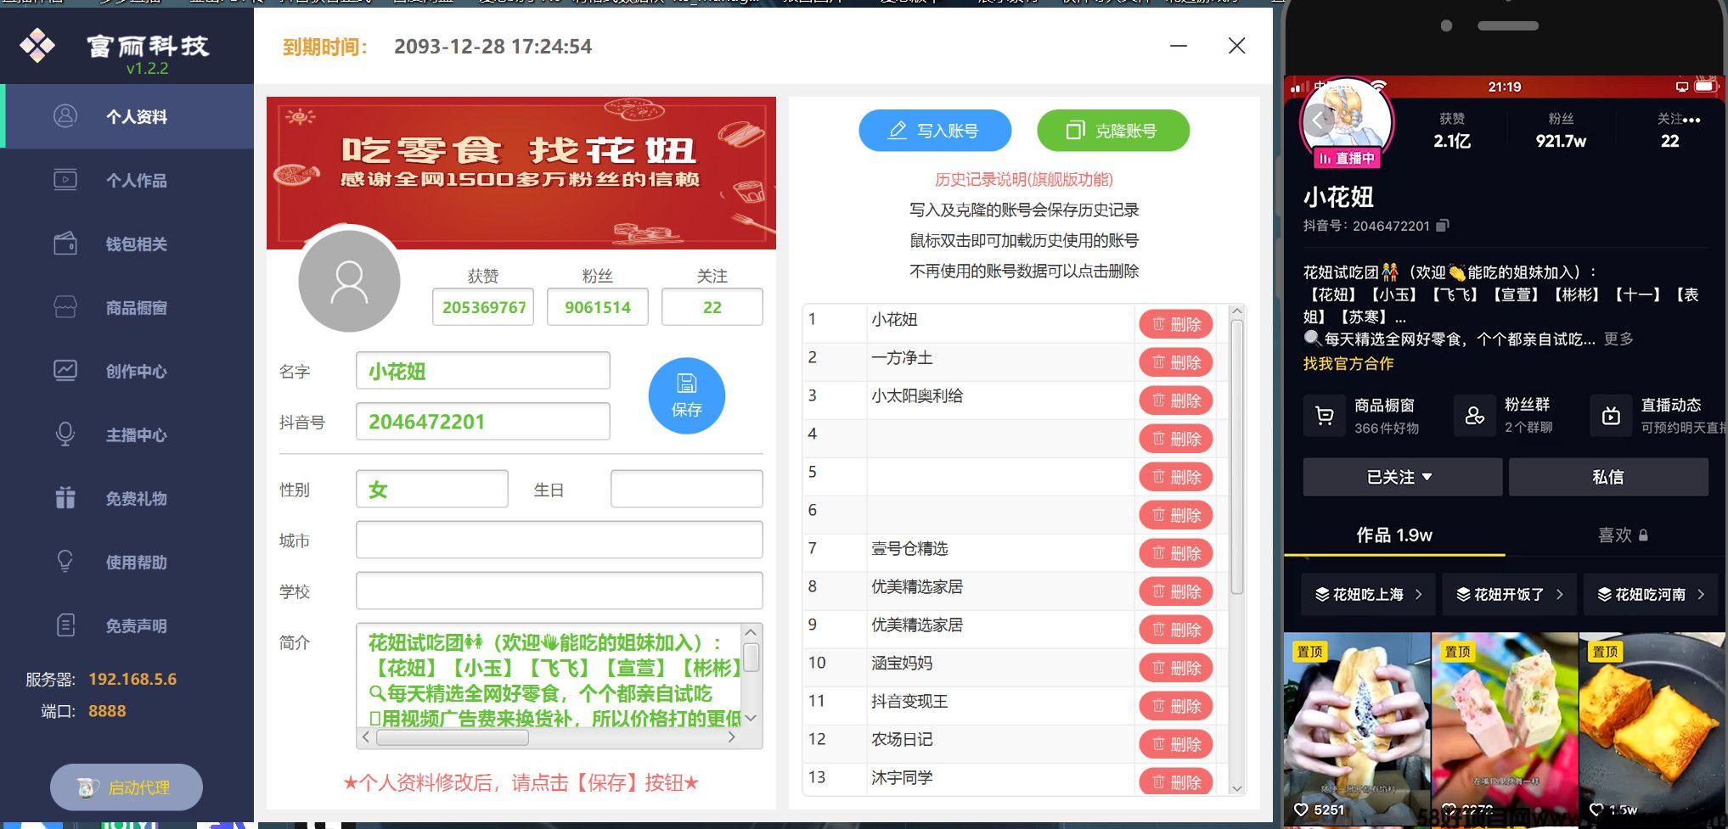Switch to the 喜欢 tab
Image resolution: width=1728 pixels, height=829 pixels.
click(1623, 535)
